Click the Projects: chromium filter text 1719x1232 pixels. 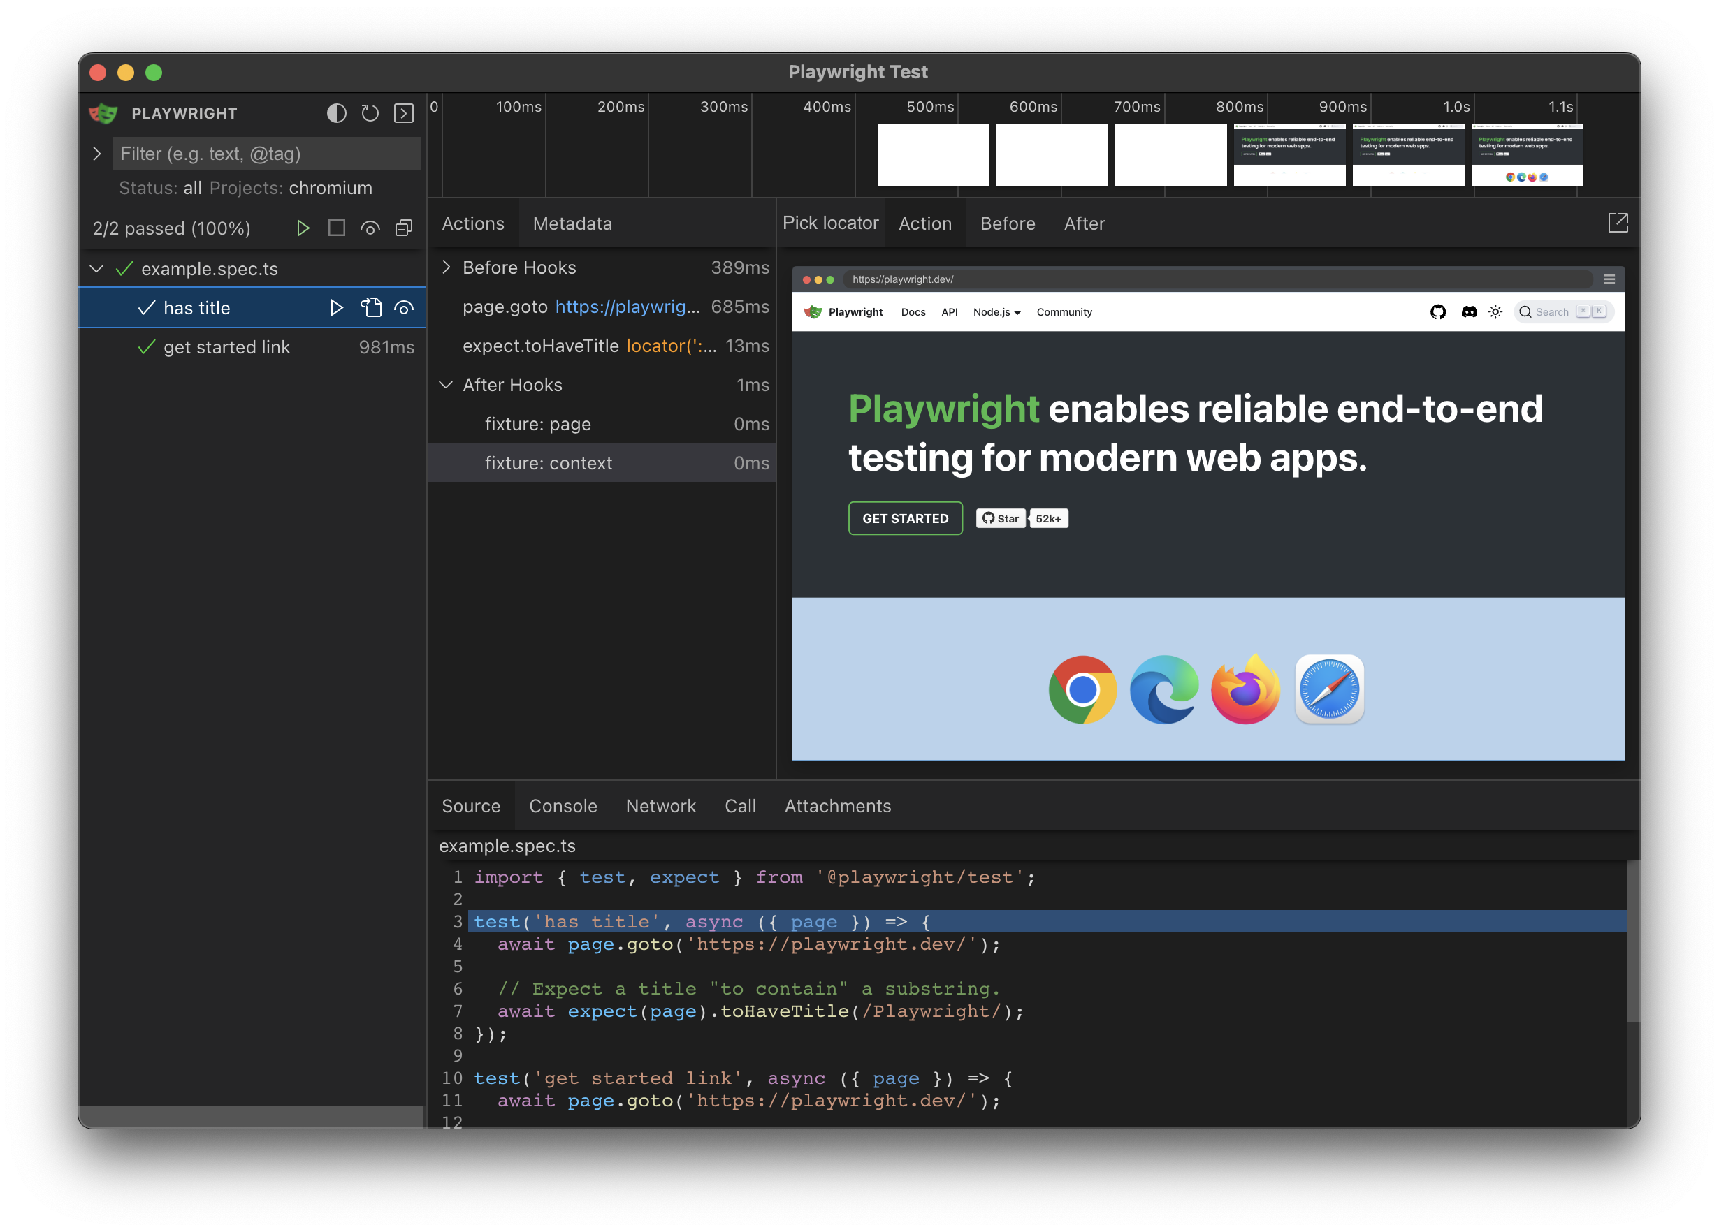(x=291, y=188)
